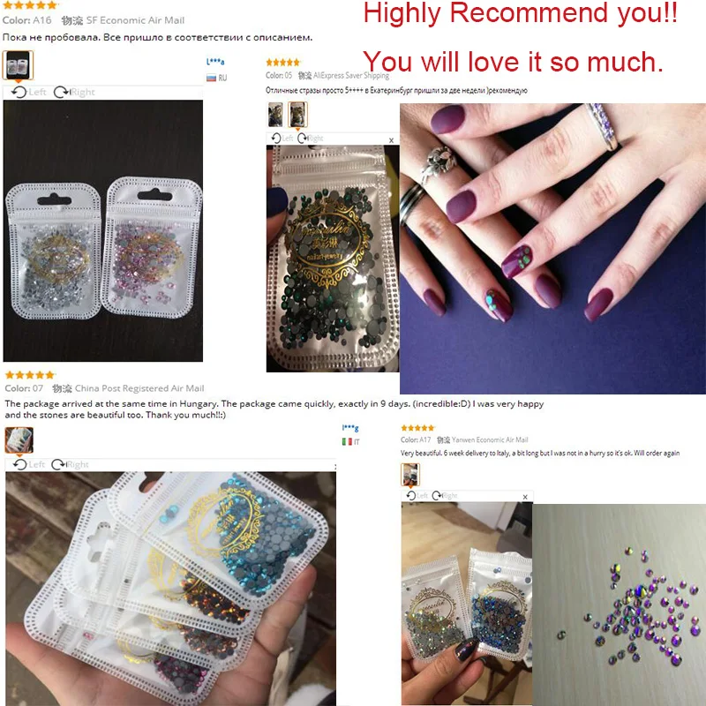706x706 pixels.
Task: Select second thumbnail in Color 05 review
Action: (x=297, y=115)
